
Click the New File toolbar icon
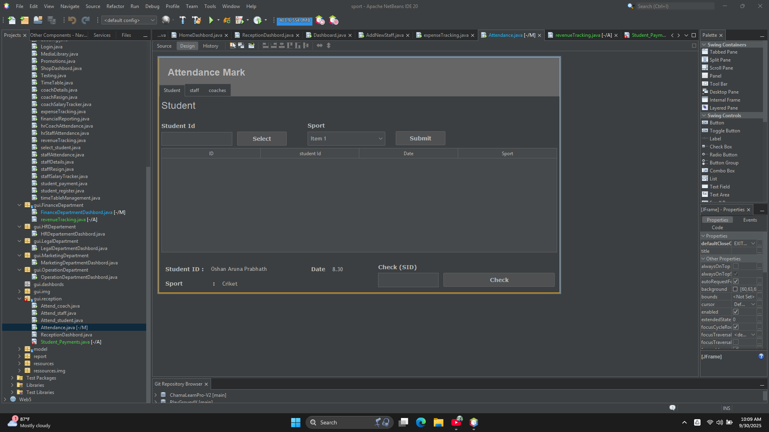pos(12,20)
